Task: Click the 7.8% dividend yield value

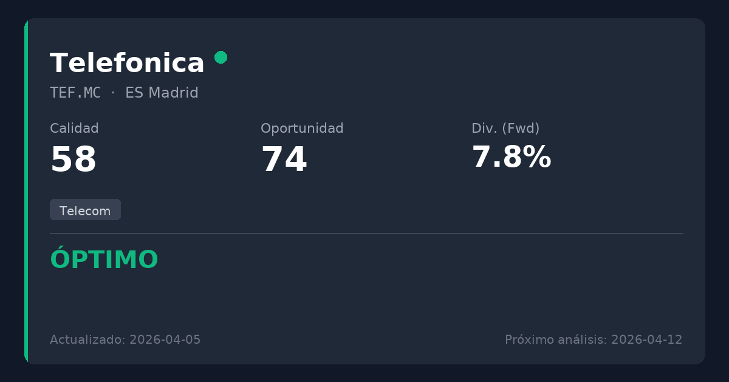Action: click(x=511, y=158)
